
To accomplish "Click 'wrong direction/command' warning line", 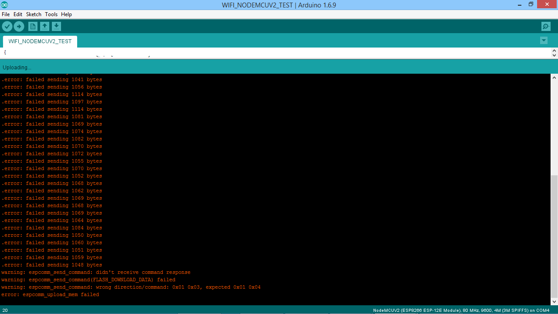I will click(x=131, y=287).
